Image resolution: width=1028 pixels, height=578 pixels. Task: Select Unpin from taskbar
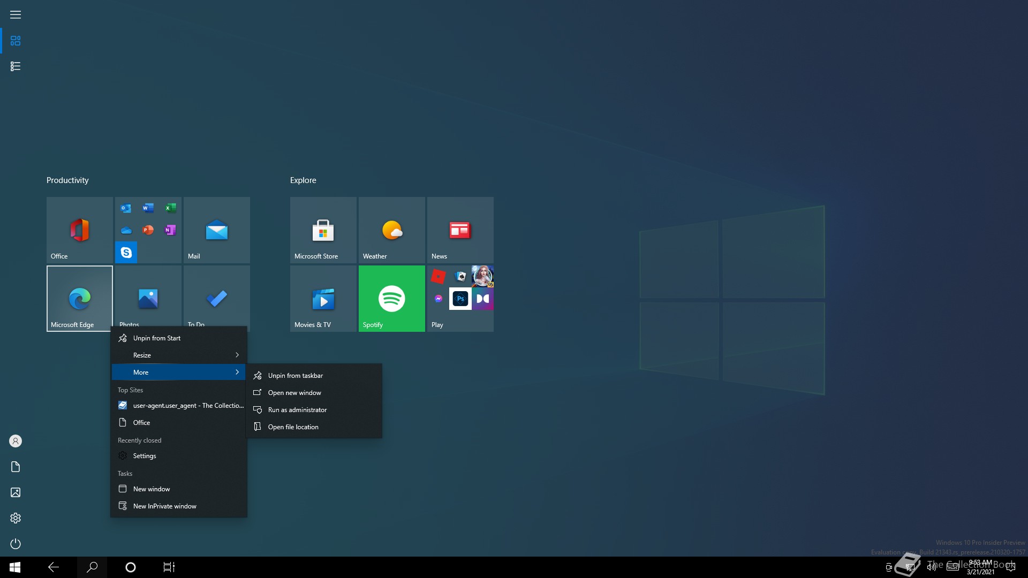pos(314,376)
